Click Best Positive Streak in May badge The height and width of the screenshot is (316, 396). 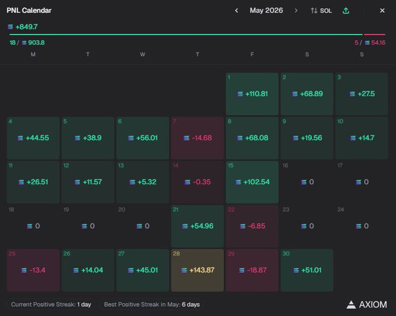[x=152, y=304]
